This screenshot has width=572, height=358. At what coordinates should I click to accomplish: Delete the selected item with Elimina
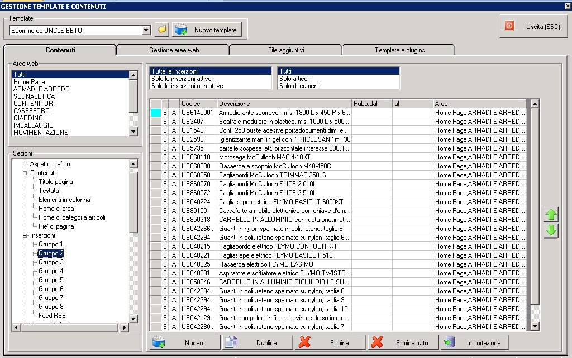(330, 342)
